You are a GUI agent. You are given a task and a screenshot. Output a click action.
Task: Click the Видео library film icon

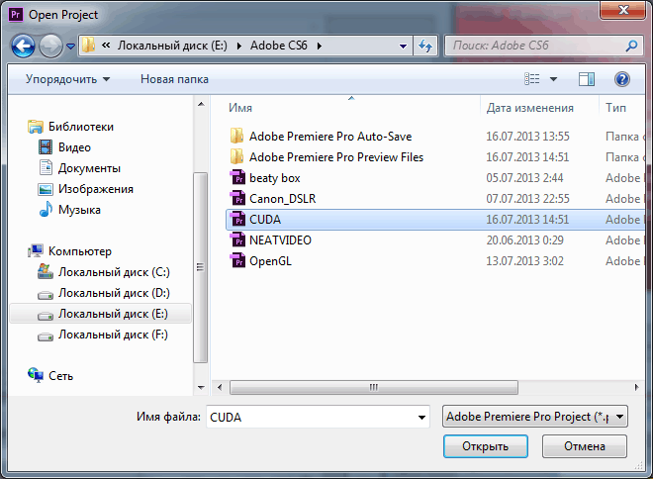[45, 147]
